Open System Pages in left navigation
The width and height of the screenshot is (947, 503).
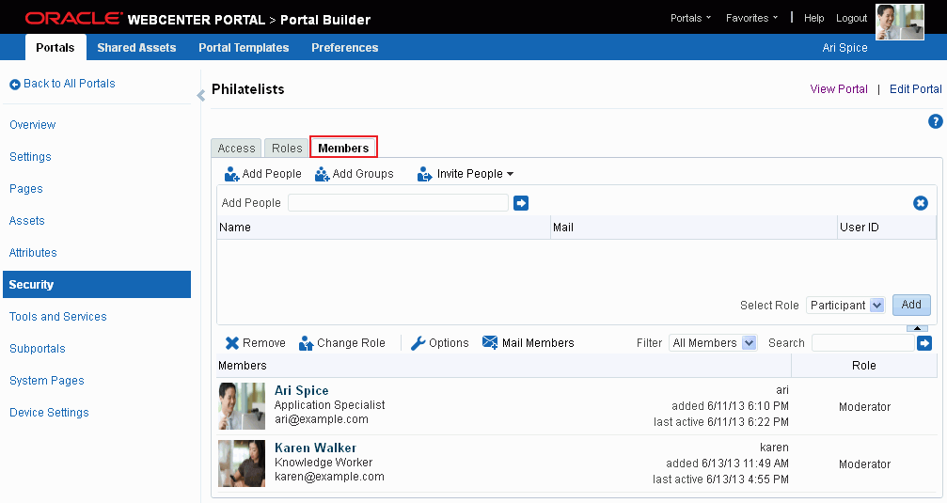pos(46,381)
